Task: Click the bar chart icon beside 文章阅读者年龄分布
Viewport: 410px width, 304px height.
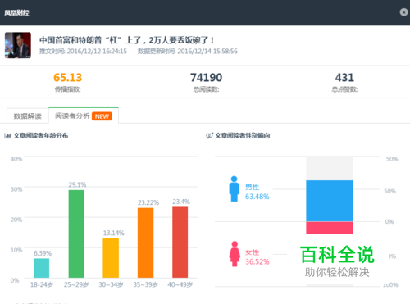Action: coord(7,135)
